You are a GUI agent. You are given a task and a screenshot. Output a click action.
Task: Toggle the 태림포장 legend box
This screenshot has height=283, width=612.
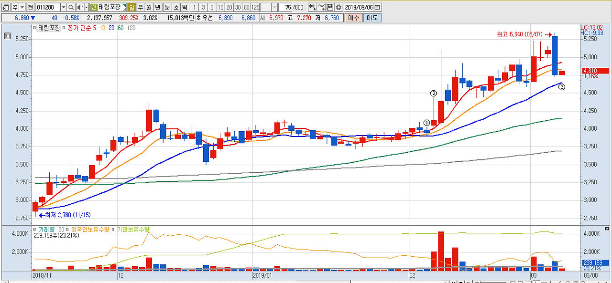[35, 28]
